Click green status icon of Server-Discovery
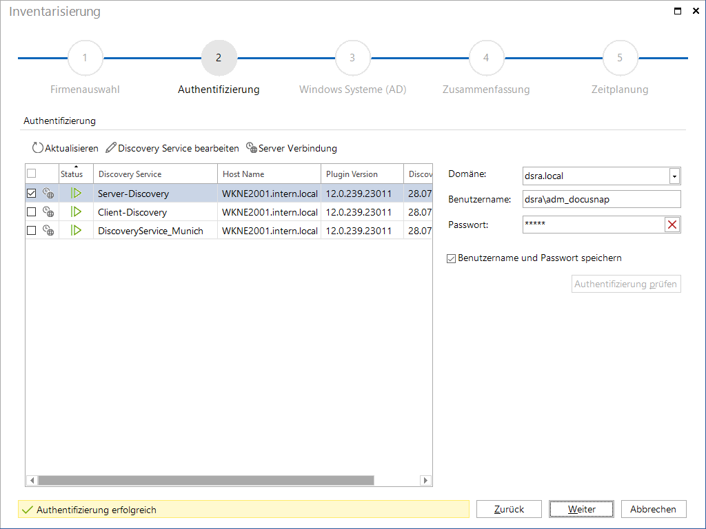The image size is (706, 529). pyautogui.click(x=76, y=194)
